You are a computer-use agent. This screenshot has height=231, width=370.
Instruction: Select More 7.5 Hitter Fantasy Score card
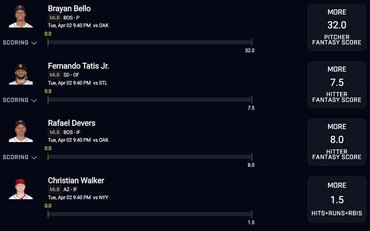(x=337, y=85)
